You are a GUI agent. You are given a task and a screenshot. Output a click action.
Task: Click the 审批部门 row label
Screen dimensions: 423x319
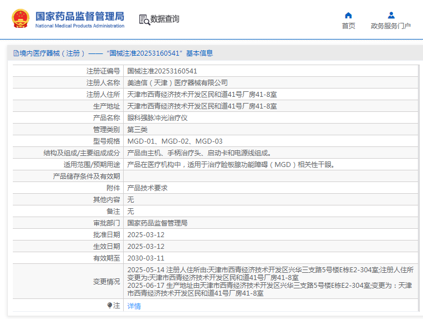(x=106, y=223)
